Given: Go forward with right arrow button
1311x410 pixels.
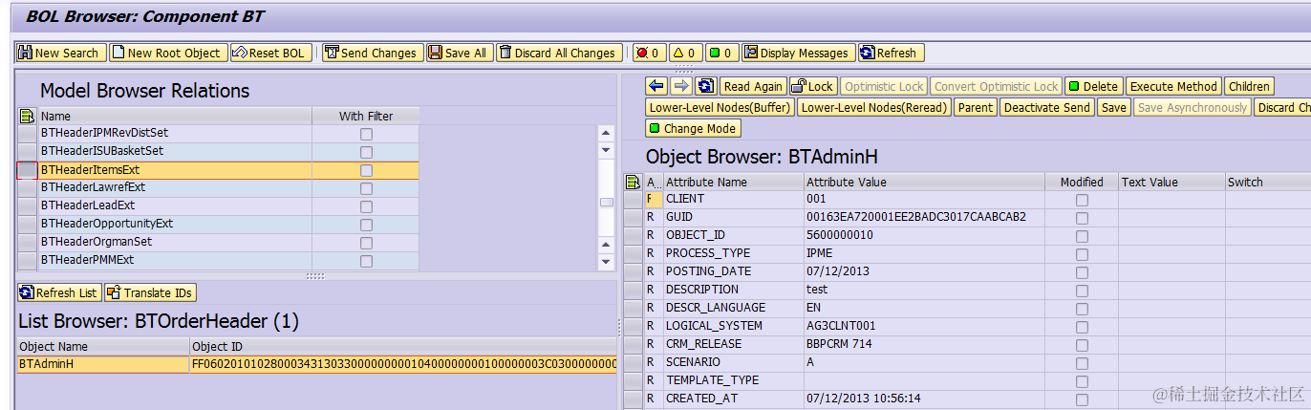Looking at the screenshot, I should pos(680,86).
